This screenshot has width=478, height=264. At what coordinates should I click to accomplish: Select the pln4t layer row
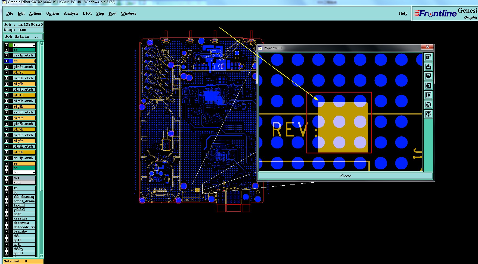[24, 95]
